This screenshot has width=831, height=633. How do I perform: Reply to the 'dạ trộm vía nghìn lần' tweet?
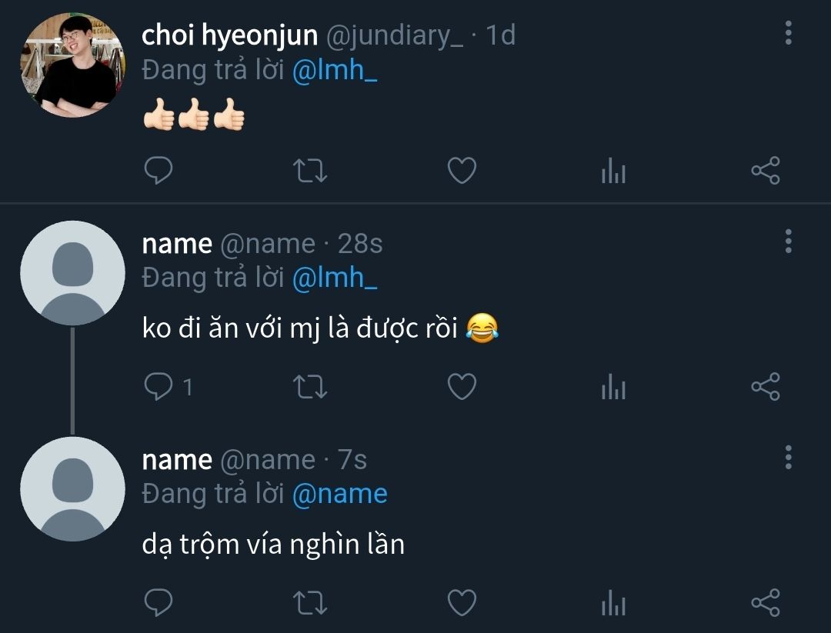coord(159,602)
